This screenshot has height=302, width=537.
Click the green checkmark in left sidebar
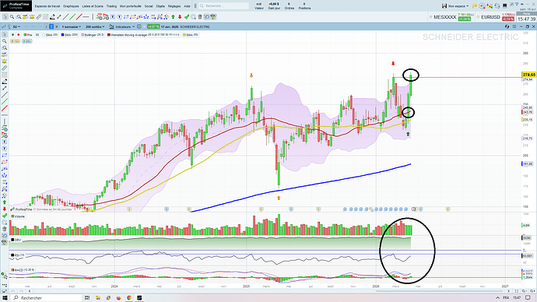point(5,216)
